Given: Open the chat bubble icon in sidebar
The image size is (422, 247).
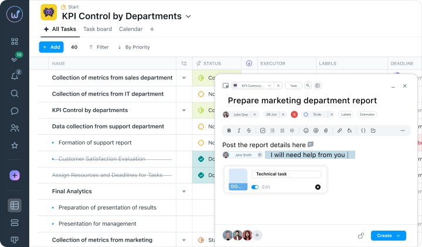Looking at the screenshot, I should [x=15, y=111].
